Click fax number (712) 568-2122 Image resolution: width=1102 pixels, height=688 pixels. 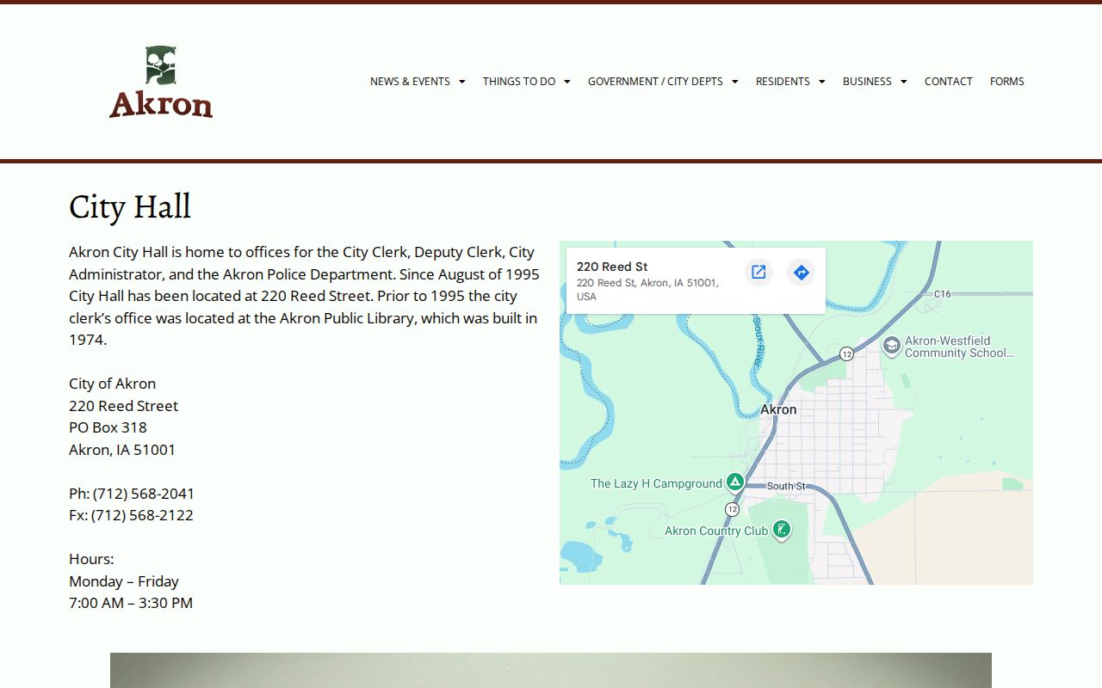click(142, 515)
